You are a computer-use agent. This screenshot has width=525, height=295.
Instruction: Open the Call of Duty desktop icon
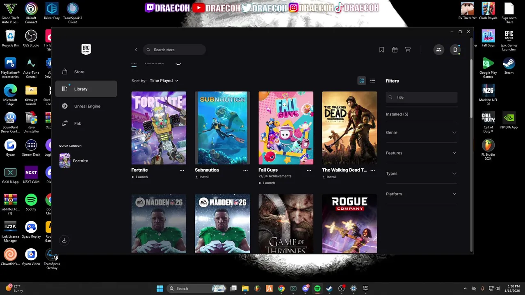pyautogui.click(x=488, y=122)
